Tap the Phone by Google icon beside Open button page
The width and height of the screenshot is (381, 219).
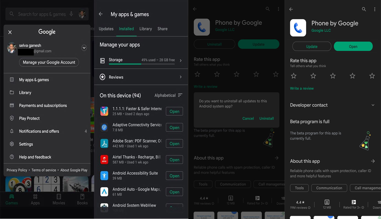(298, 28)
